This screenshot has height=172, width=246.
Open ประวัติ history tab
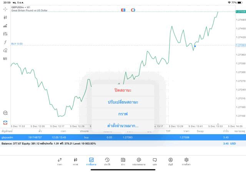[x=107, y=161]
